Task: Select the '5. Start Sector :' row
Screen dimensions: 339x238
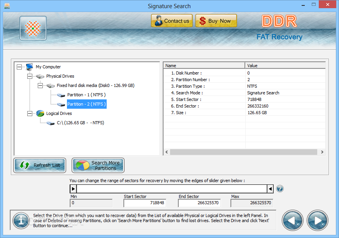Action: pyautogui.click(x=244, y=99)
